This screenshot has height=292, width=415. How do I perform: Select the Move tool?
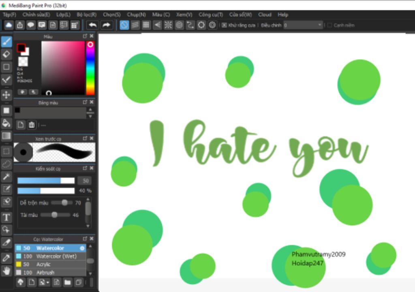(x=6, y=95)
